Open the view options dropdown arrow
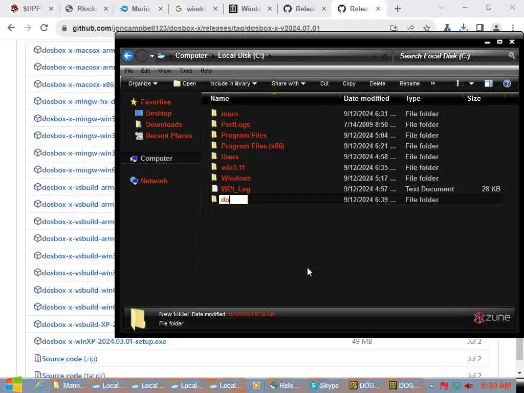Image resolution: width=524 pixels, height=393 pixels. pyautogui.click(x=471, y=83)
